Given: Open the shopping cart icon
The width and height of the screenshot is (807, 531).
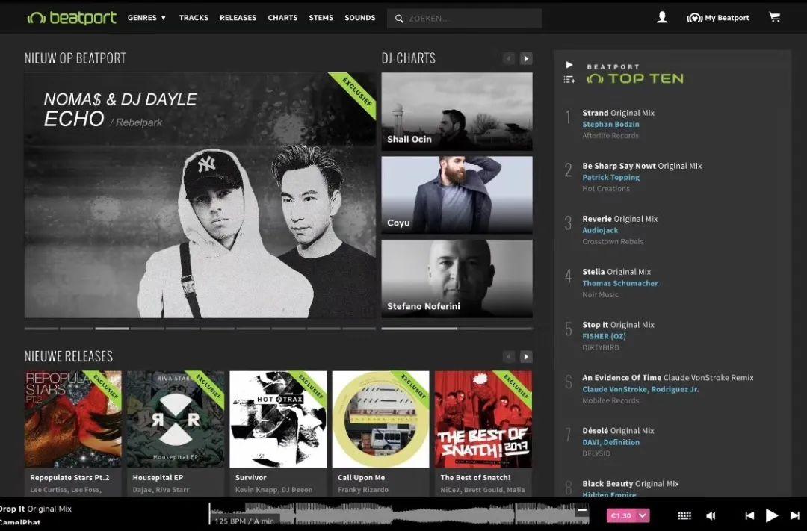Looking at the screenshot, I should [775, 17].
